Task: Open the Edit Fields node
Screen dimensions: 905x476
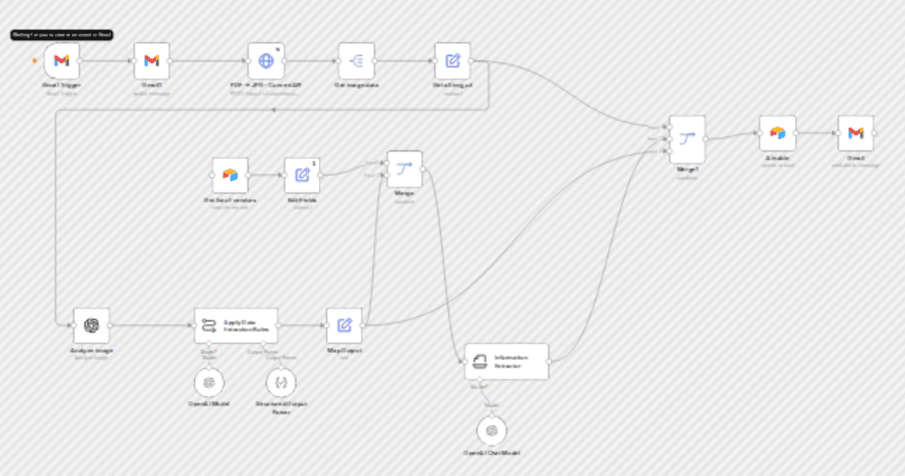Action: point(302,175)
